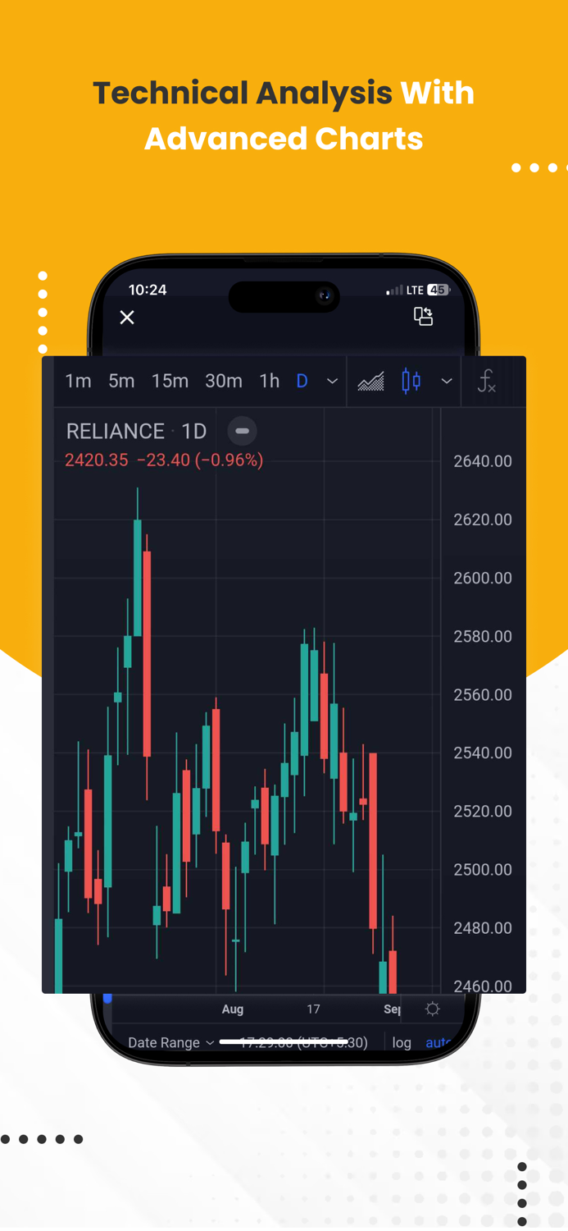This screenshot has height=1231, width=568.
Task: Open the indicators fx panel
Action: click(x=487, y=381)
